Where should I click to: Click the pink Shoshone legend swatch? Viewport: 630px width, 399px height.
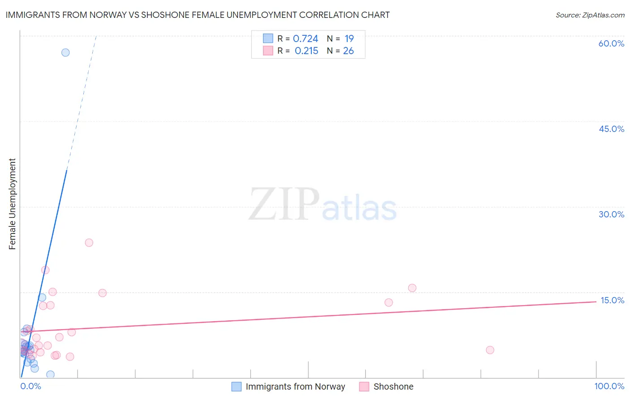(364, 386)
